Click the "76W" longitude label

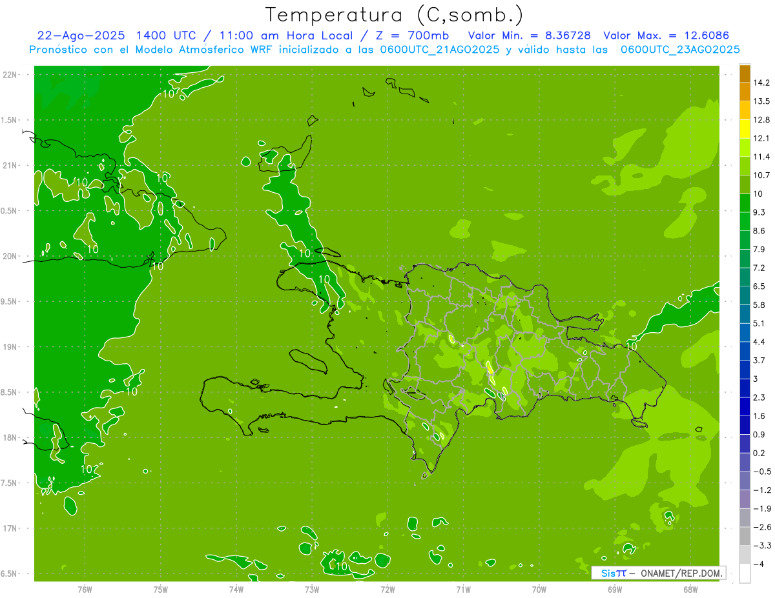click(x=85, y=590)
